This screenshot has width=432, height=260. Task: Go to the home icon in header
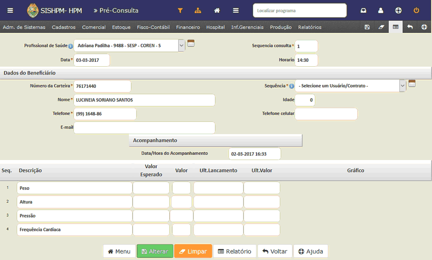217,11
